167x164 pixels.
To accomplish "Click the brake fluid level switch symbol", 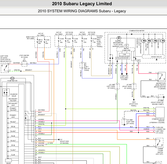I will coord(162,77).
